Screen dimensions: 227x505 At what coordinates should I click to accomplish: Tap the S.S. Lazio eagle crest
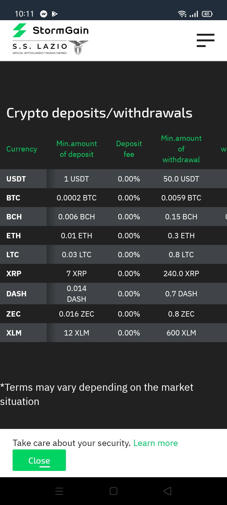click(78, 47)
